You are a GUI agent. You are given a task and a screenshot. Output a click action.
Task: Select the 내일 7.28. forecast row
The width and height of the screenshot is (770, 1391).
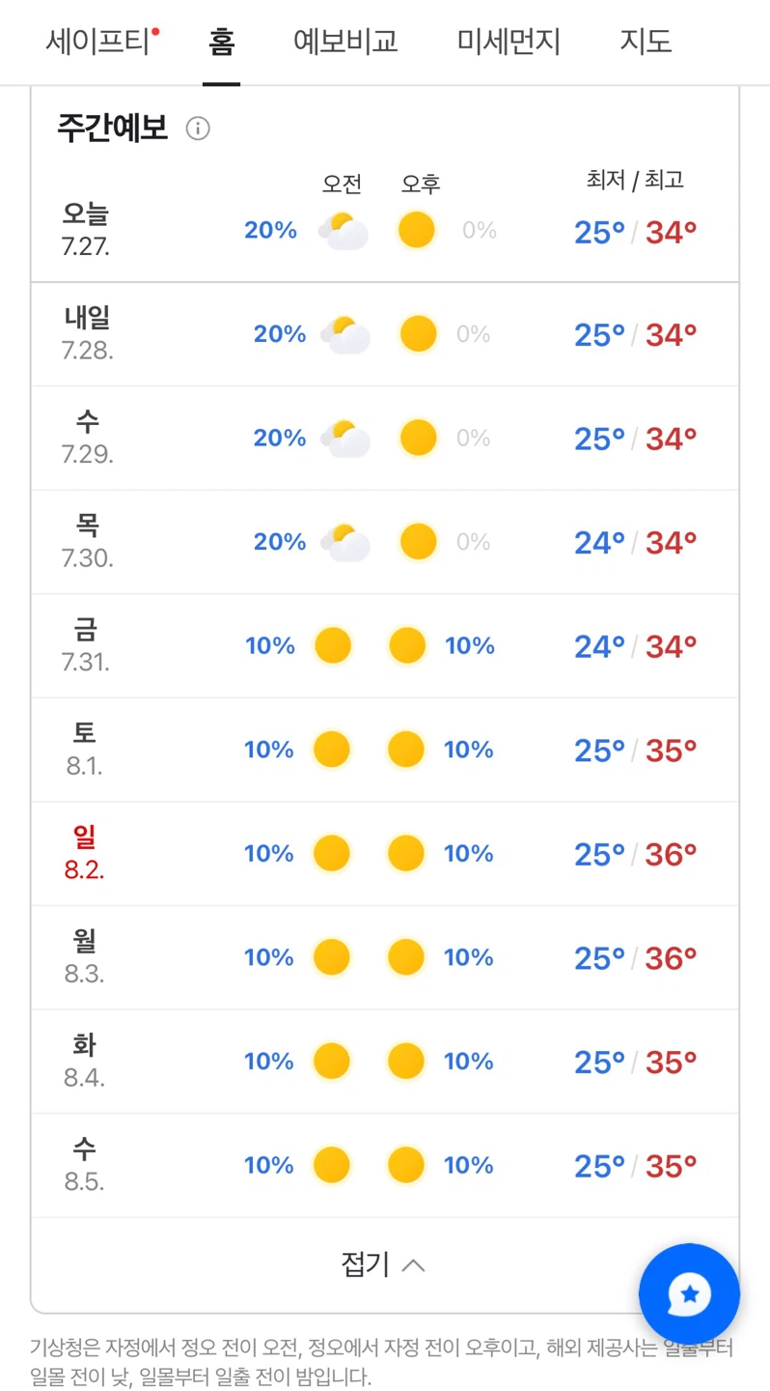tap(385, 334)
